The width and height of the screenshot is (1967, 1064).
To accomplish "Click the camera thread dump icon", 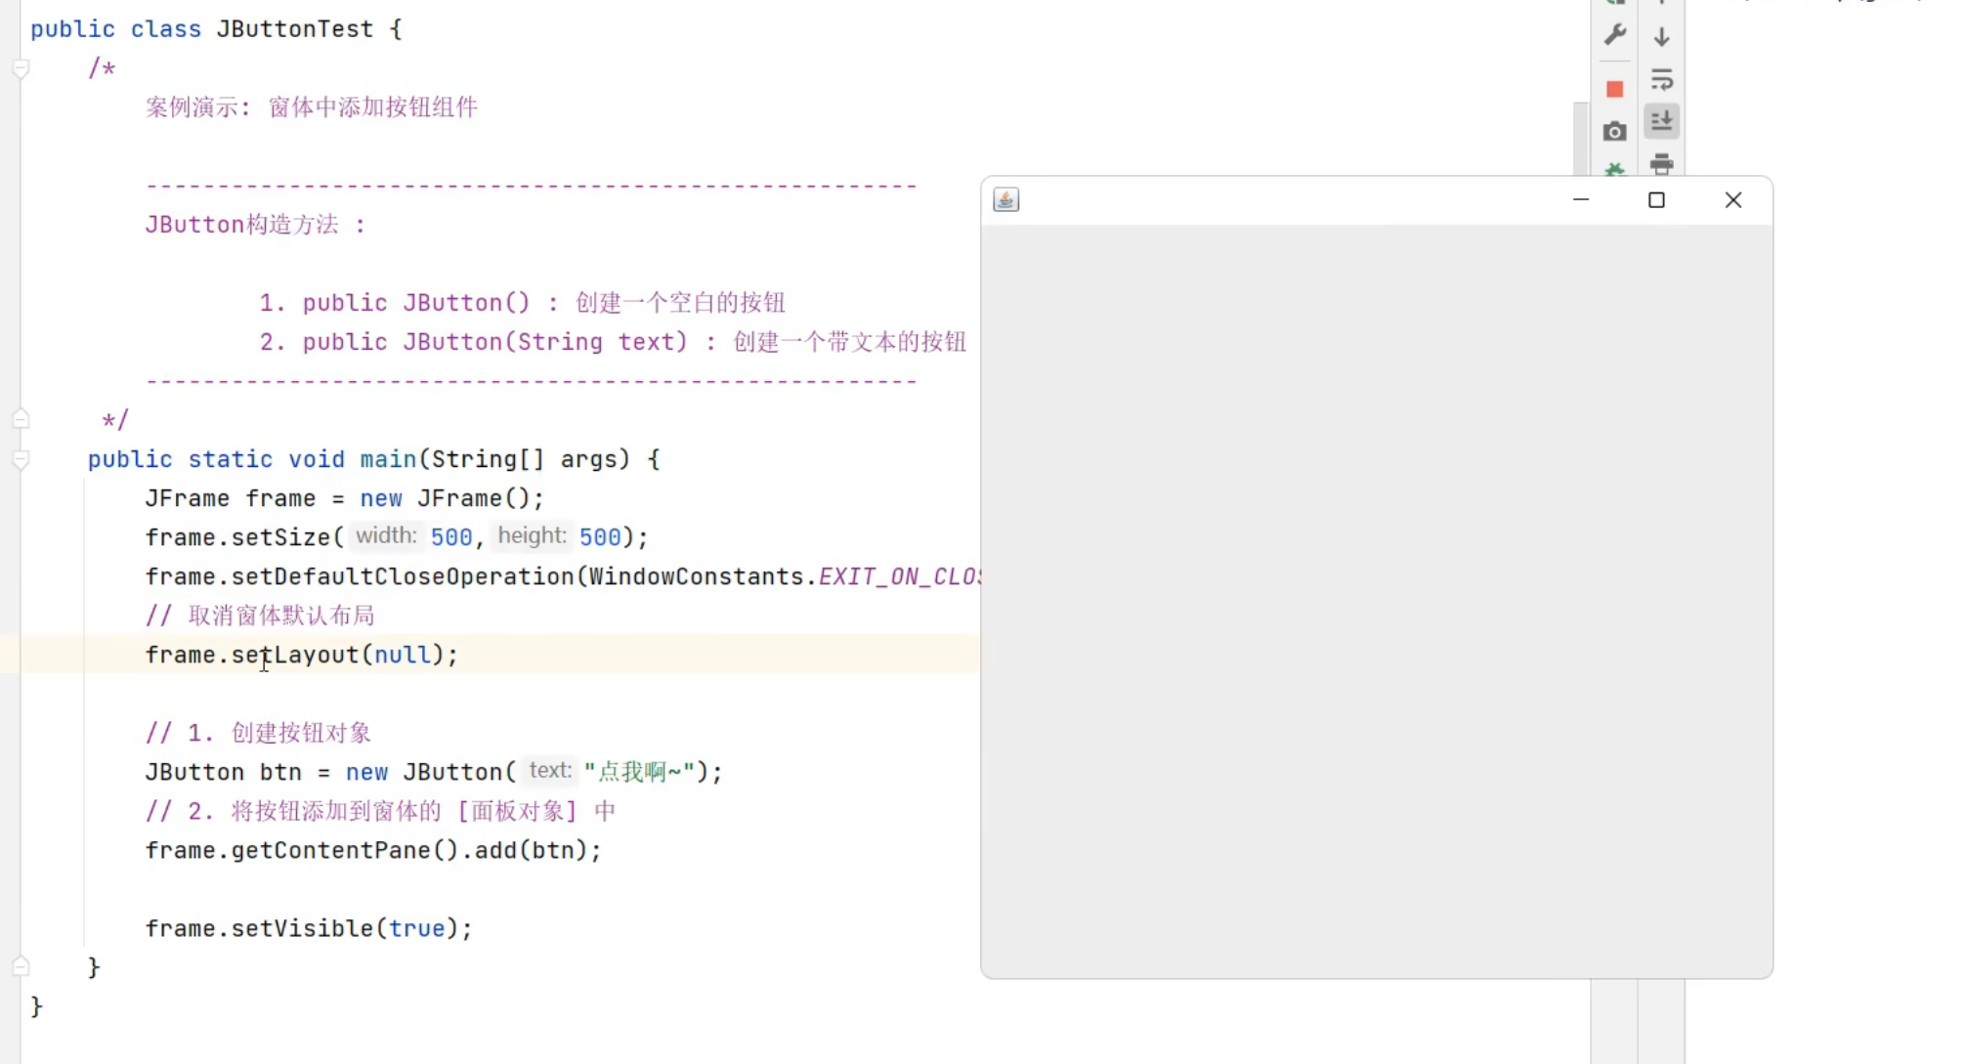I will pos(1614,131).
